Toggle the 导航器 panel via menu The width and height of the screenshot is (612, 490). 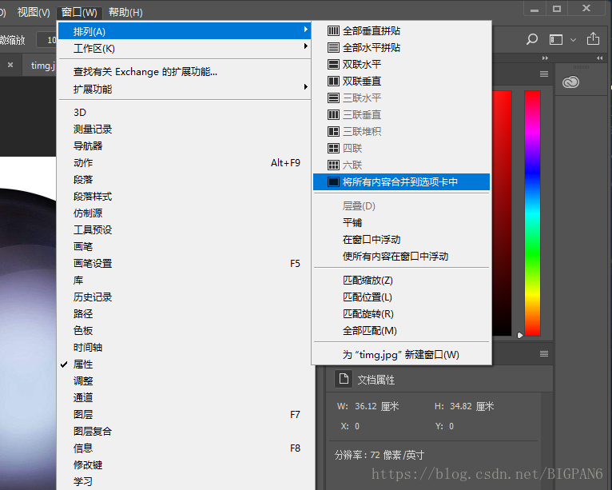[x=186, y=146]
